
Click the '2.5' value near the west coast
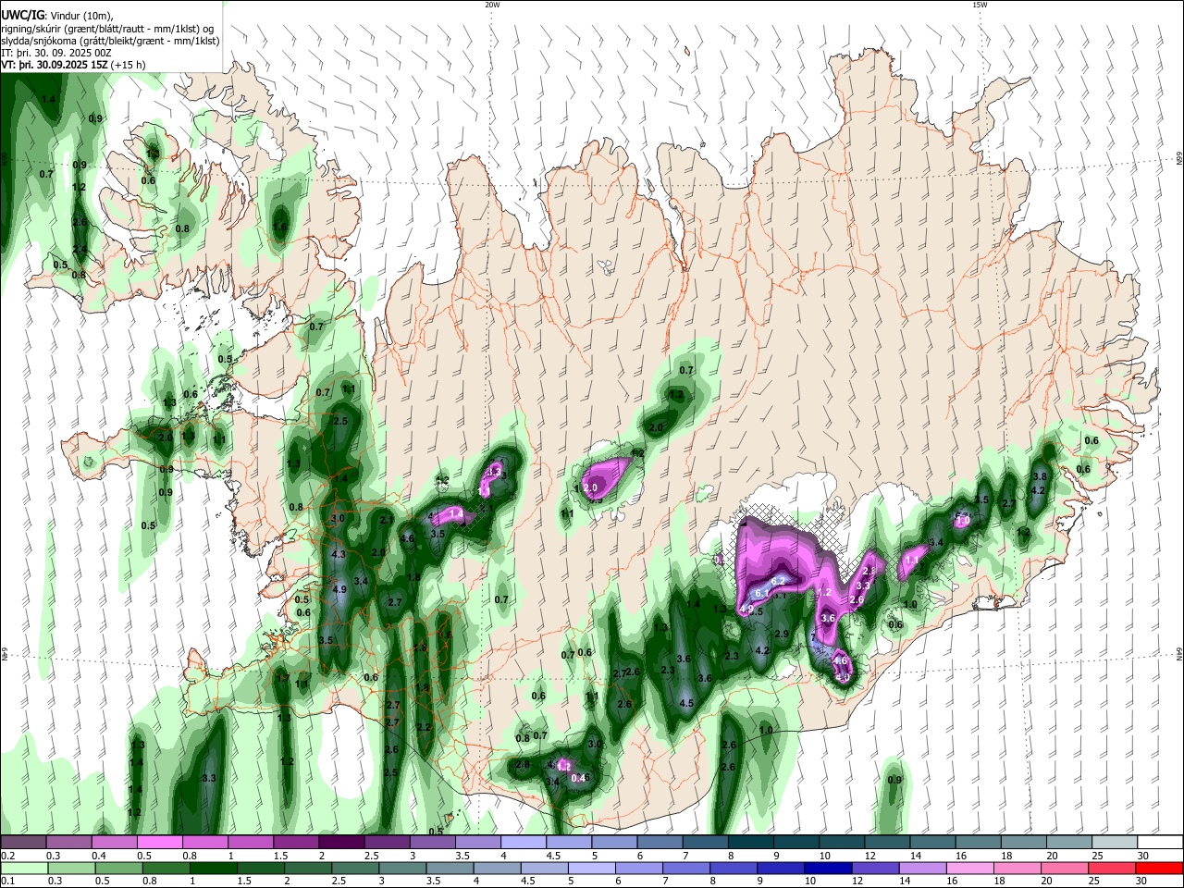tap(339, 422)
